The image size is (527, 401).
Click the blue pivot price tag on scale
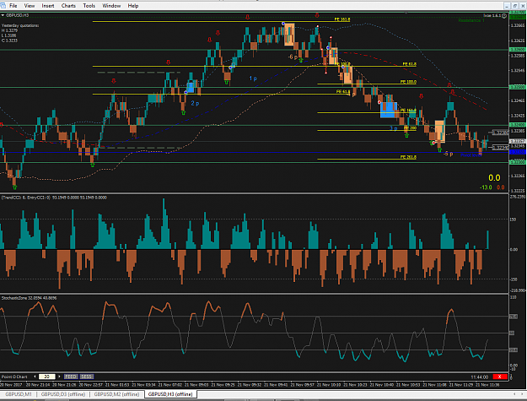coord(518,153)
